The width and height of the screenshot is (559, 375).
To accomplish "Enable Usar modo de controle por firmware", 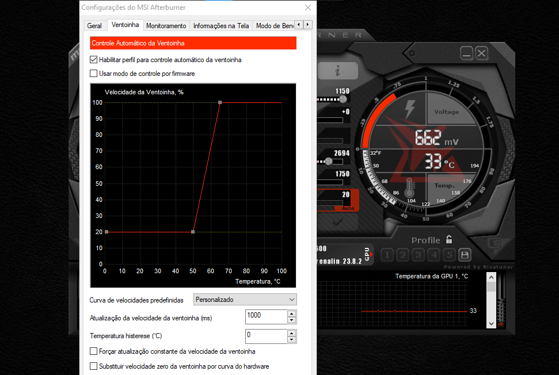I will [93, 74].
